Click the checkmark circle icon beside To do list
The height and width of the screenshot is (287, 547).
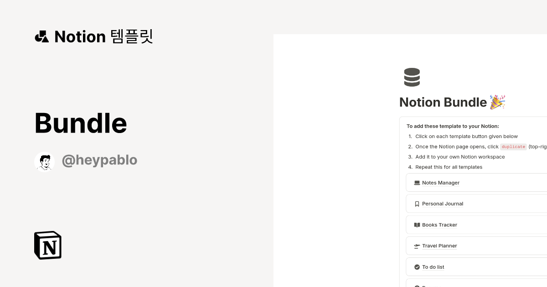coord(417,267)
